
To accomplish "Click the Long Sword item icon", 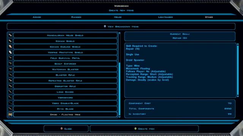I will click(x=10, y=92).
